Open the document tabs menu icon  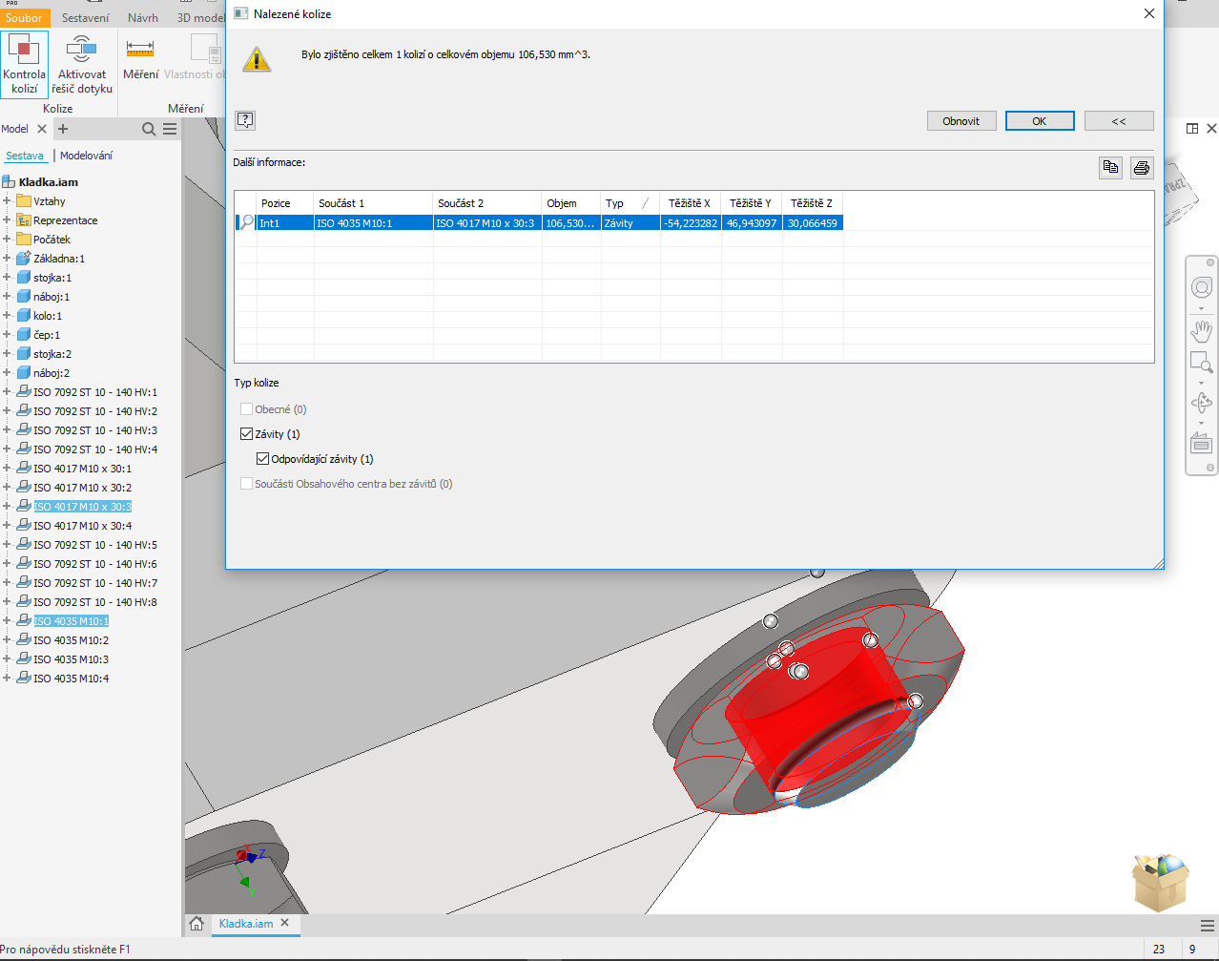(1208, 925)
